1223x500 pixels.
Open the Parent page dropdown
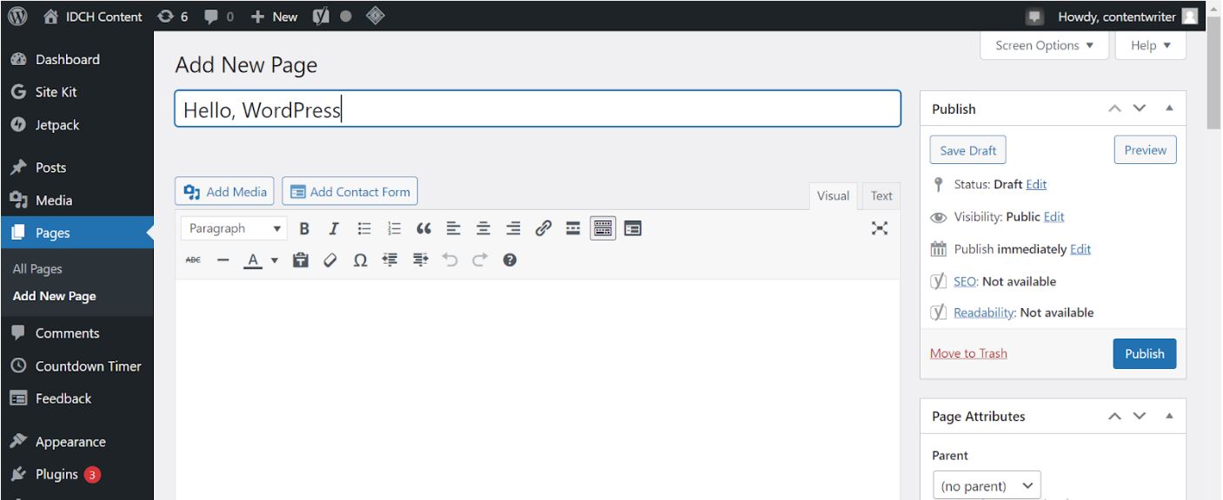(x=986, y=484)
